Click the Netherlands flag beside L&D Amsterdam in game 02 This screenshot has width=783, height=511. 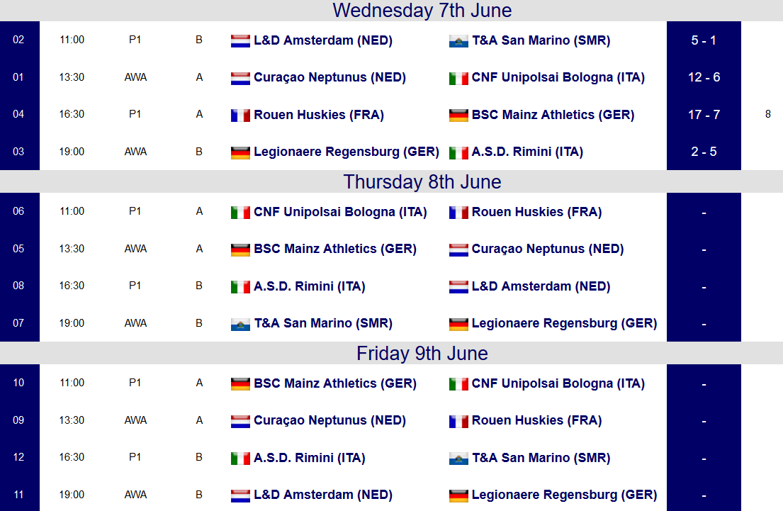(240, 41)
